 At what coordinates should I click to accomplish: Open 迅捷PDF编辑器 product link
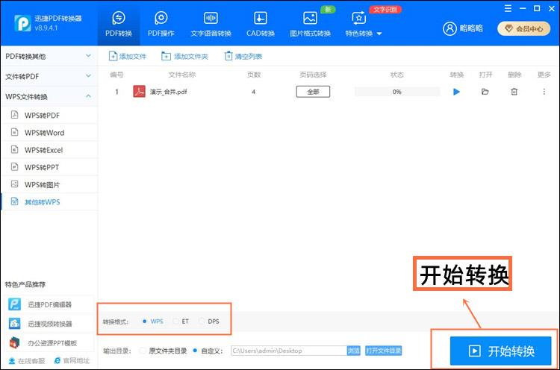49,304
